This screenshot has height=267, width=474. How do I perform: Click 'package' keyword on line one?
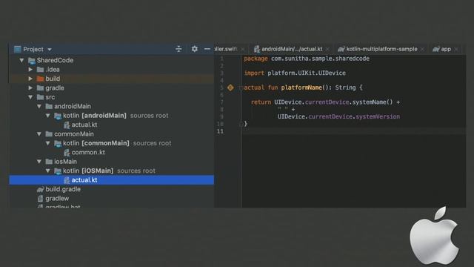coord(256,59)
